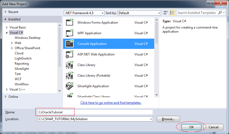Expand the Office/SharePoint node arrow
Image resolution: width=229 pixels, height=134 pixels.
tap(12, 48)
